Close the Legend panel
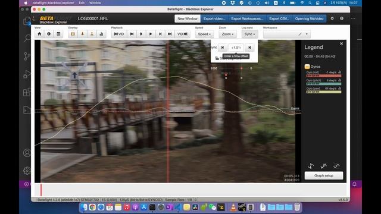Screen dimensions: 381x214 tap(341, 43)
